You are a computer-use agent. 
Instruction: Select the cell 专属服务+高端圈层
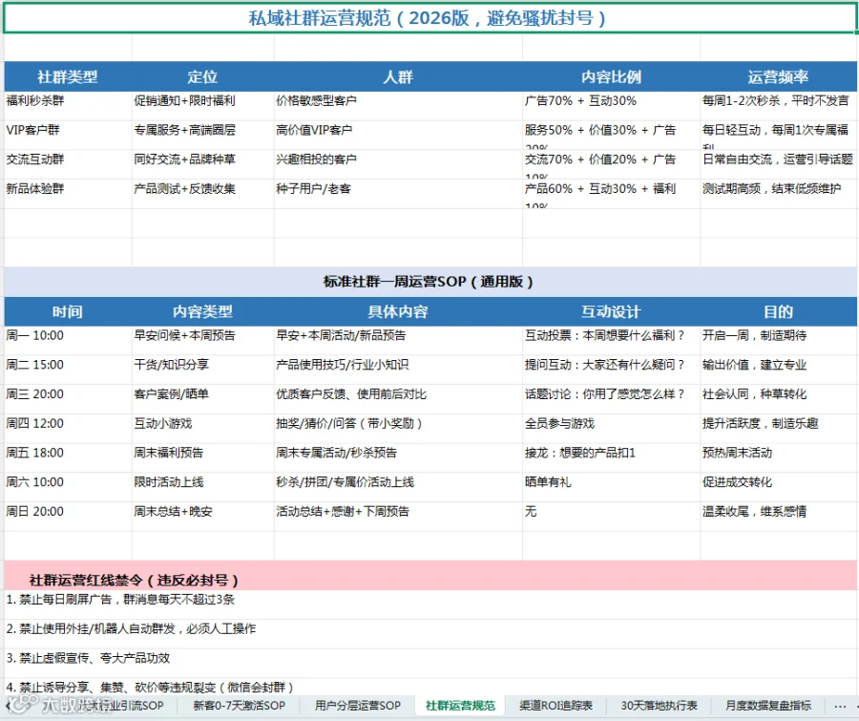(202, 136)
